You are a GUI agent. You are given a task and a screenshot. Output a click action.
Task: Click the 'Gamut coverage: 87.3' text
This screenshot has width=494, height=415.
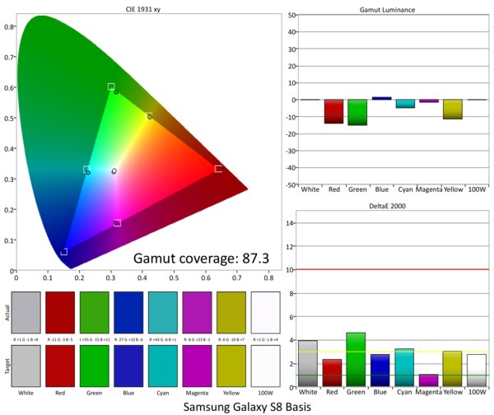click(201, 259)
